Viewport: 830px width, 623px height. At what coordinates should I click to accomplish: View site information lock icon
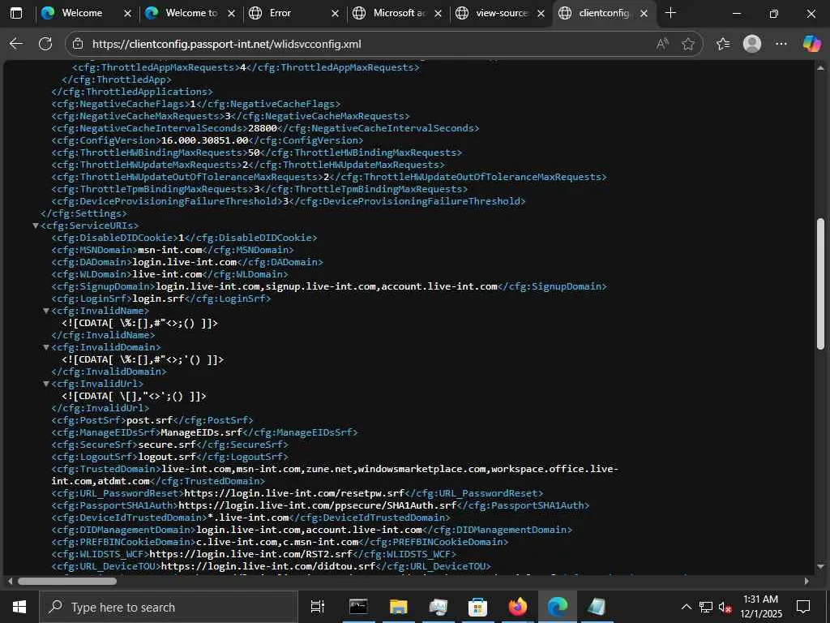(78, 44)
